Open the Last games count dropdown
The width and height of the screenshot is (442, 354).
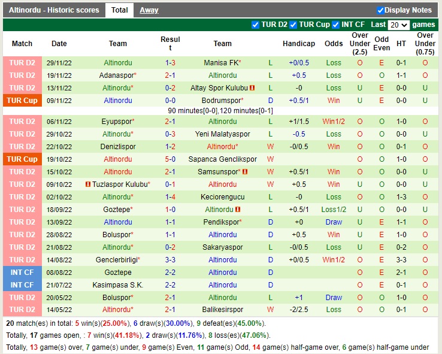pos(398,25)
